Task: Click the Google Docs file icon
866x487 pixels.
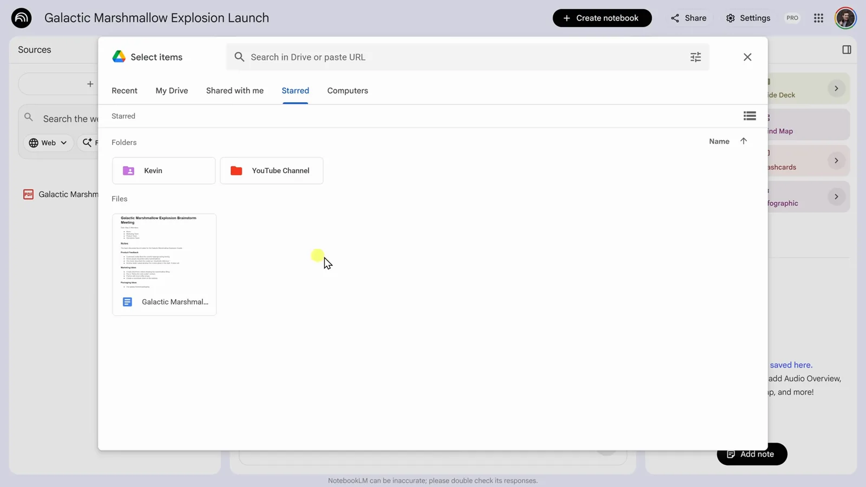Action: pos(127,302)
